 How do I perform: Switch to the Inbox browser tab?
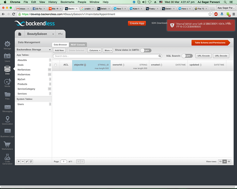(x=22, y=9)
